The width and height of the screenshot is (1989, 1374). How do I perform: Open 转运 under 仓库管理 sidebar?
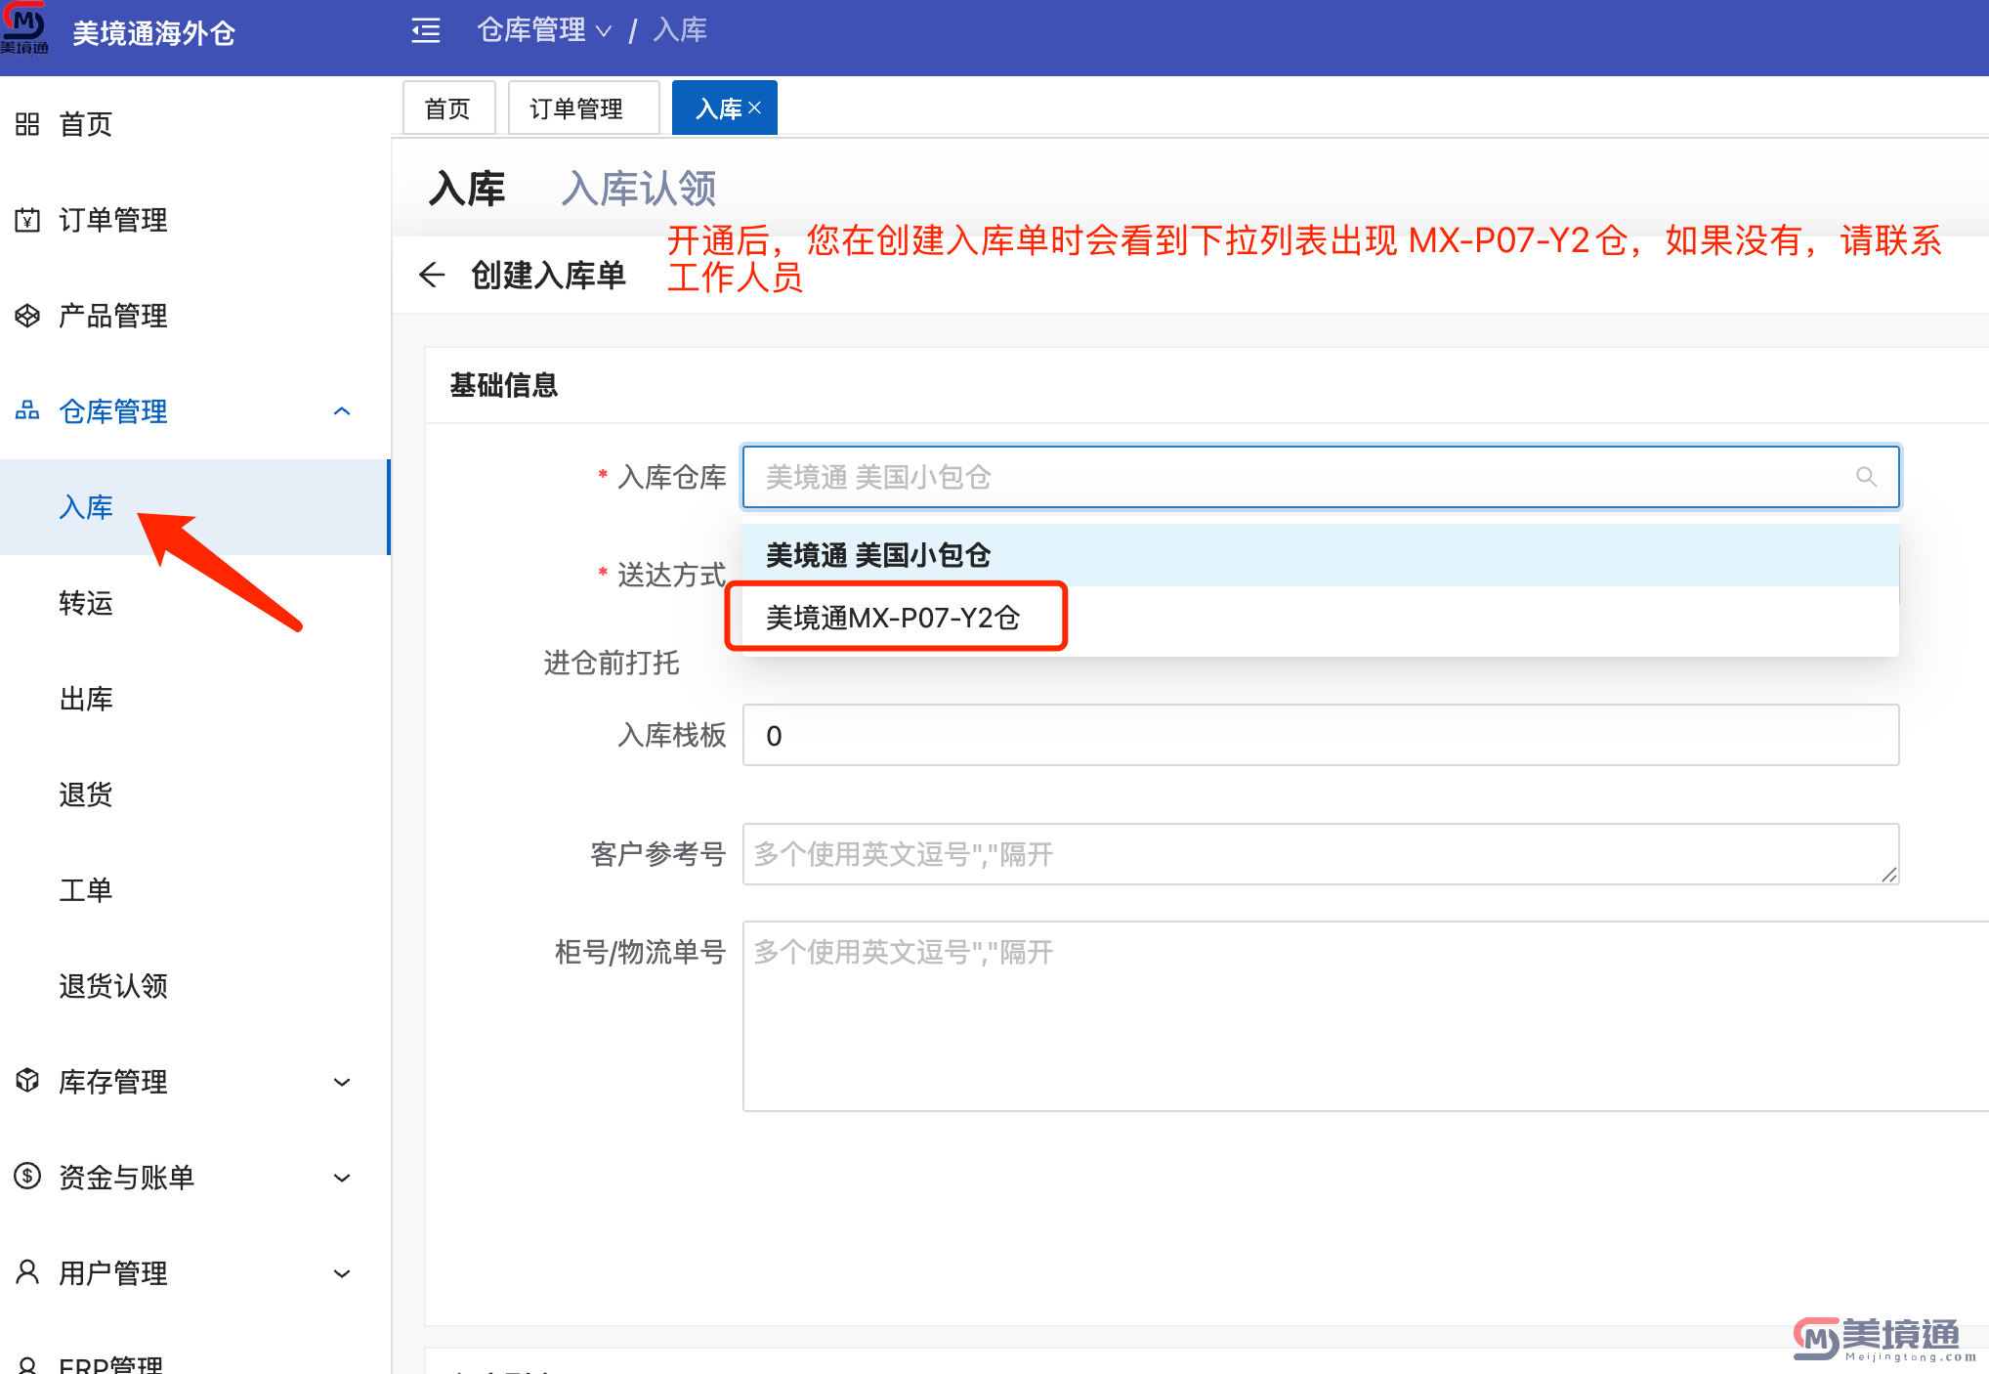(x=195, y=603)
